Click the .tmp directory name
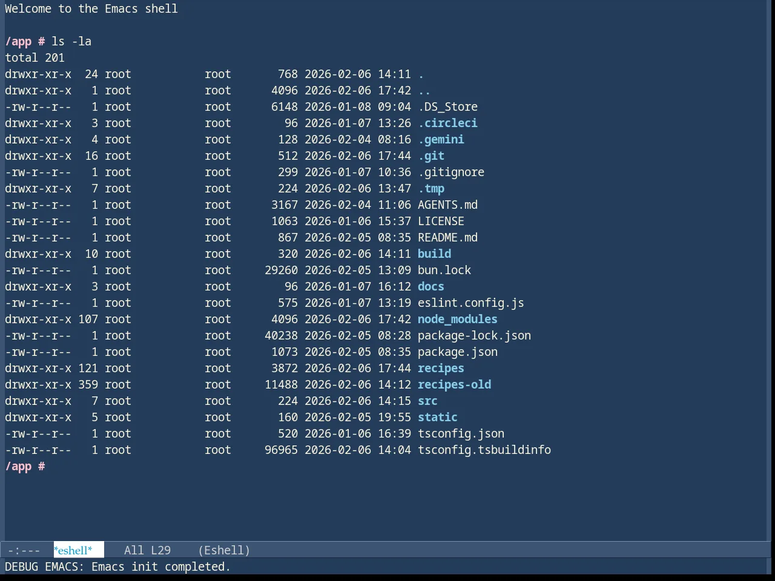Screen dimensions: 775x581 431,188
